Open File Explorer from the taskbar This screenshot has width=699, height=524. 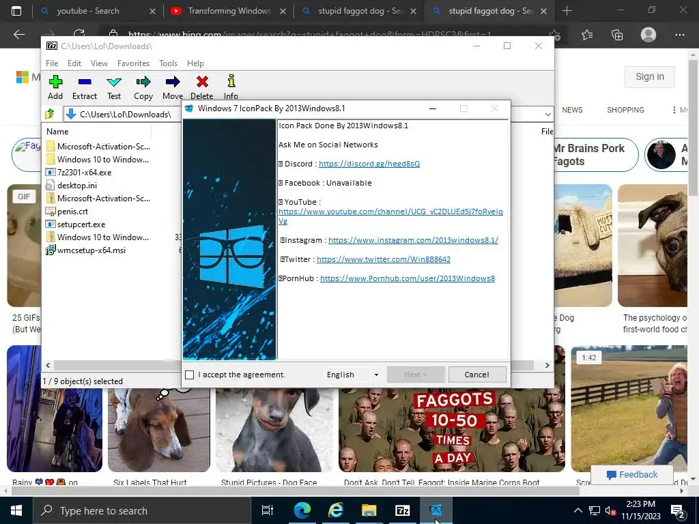[369, 510]
